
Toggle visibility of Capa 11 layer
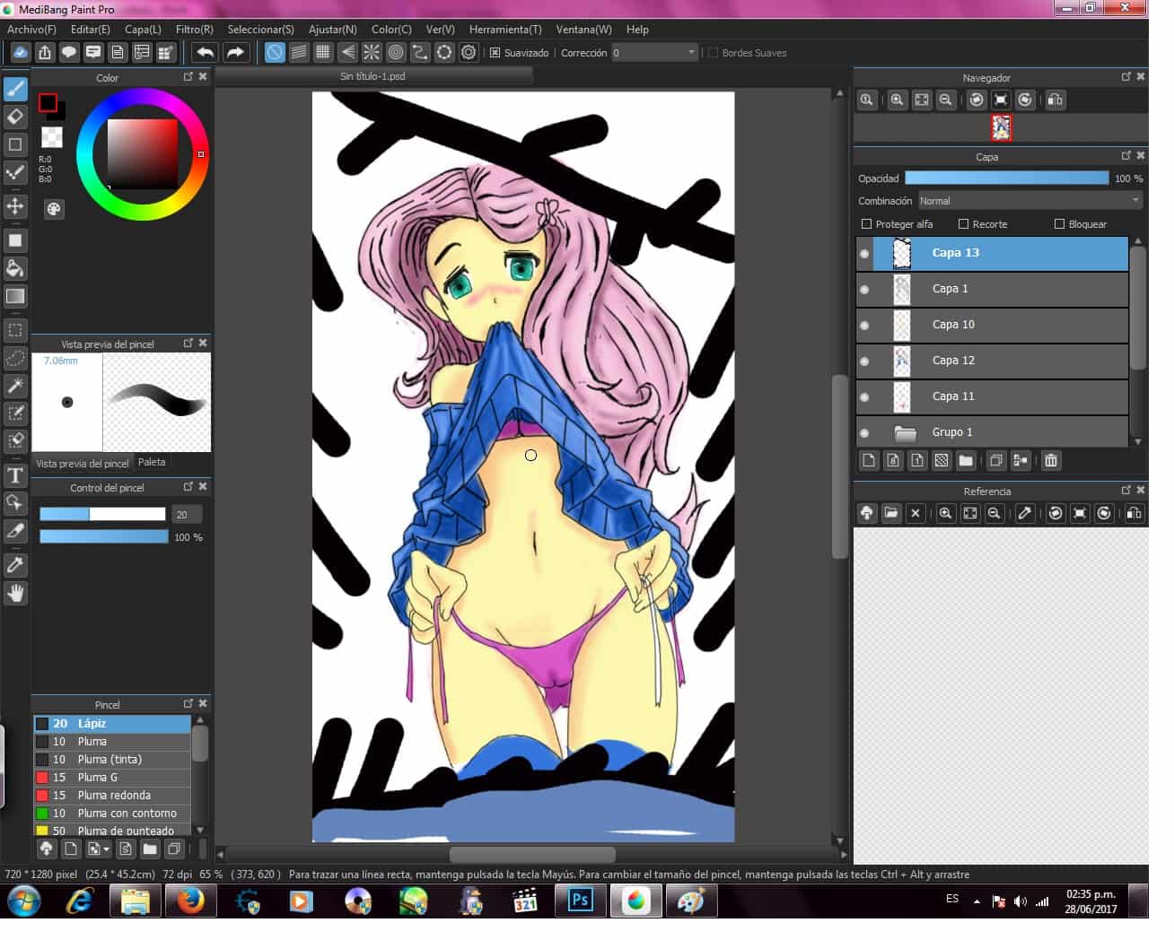[x=864, y=397]
